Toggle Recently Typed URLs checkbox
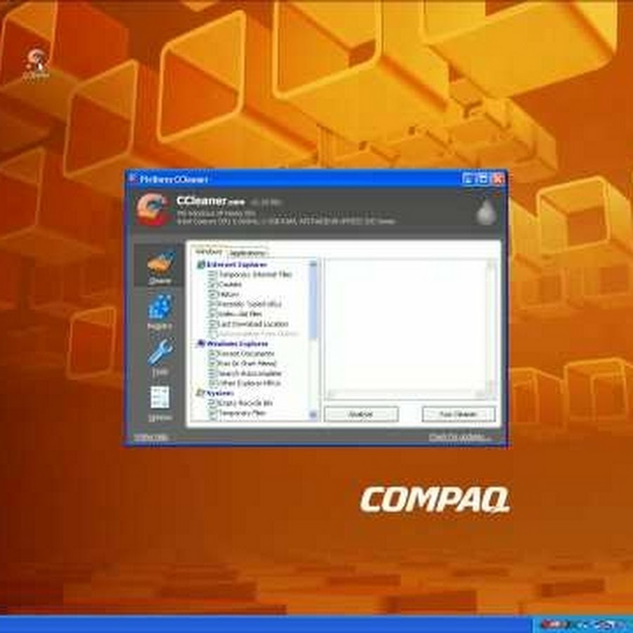The height and width of the screenshot is (633, 633). tap(213, 304)
